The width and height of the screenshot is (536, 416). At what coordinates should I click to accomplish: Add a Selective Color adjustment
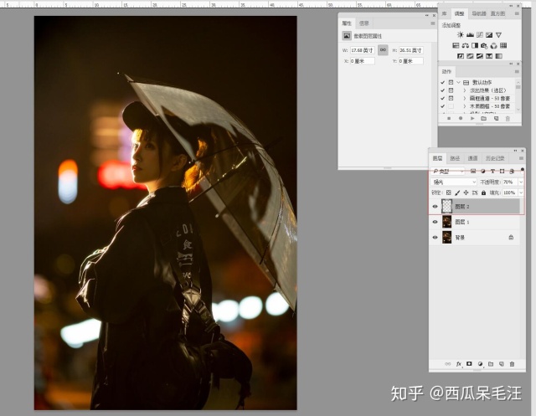coord(489,56)
